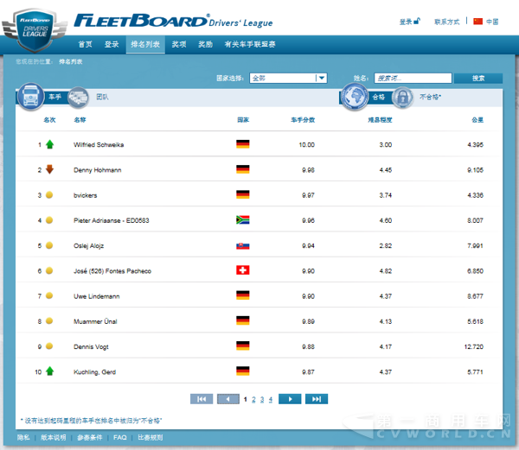Click driver name José (526) Fontes Pacheco
The width and height of the screenshot is (519, 450).
click(112, 271)
